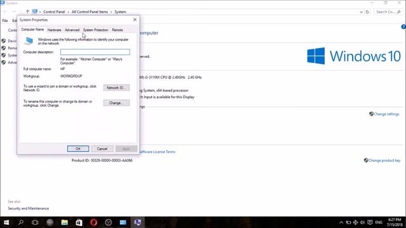406x228 pixels.
Task: Switch to the Advanced tab
Action: [x=72, y=30]
